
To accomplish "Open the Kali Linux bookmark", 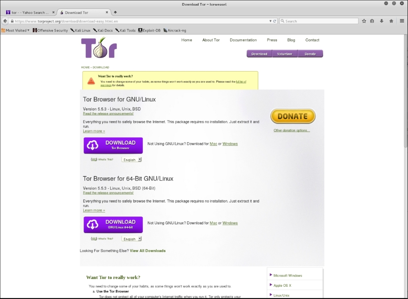I will pyautogui.click(x=80, y=30).
